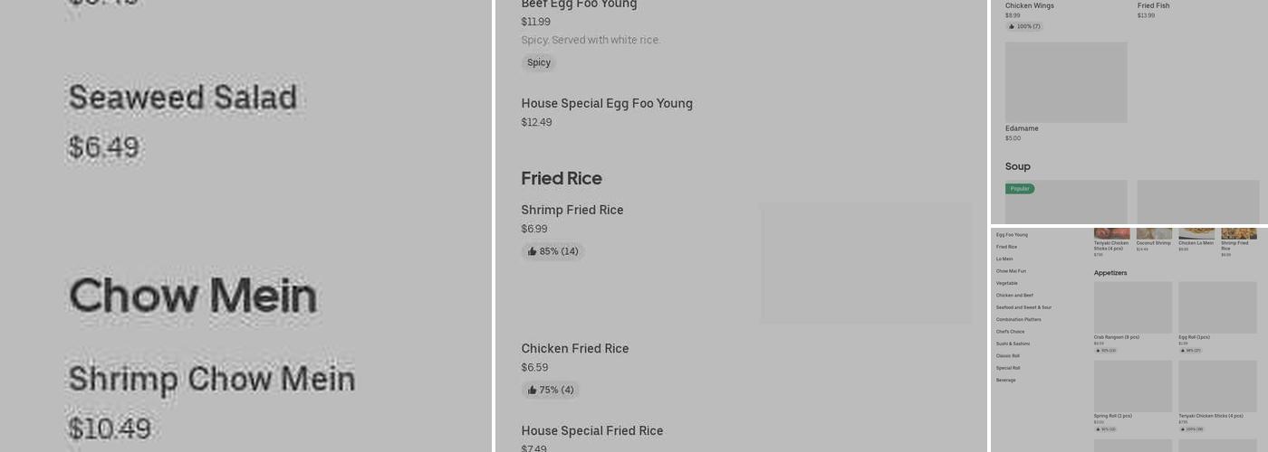Open the Shrimp Fried Rice photo

coord(866,263)
